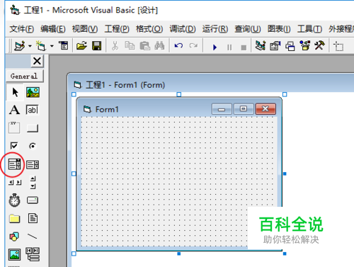This screenshot has width=354, height=267.
Task: Open the Menu Editor from toolbar
Action: (x=64, y=45)
